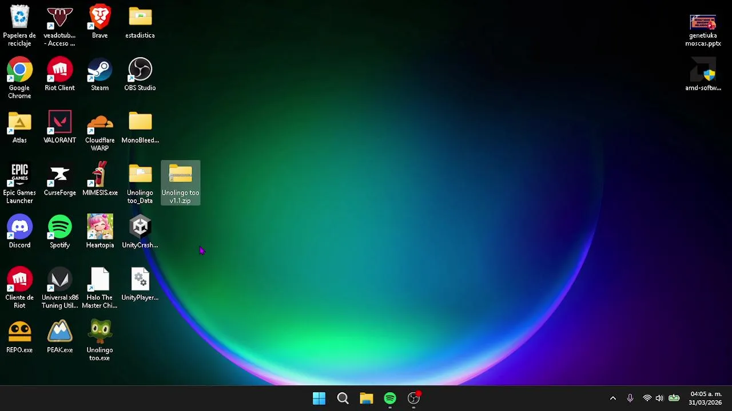The height and width of the screenshot is (411, 732).
Task: Select the Halo The Master Chief file
Action: (x=100, y=288)
